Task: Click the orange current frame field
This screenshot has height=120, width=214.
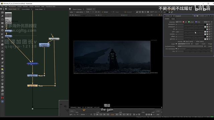Action: tap(112, 115)
